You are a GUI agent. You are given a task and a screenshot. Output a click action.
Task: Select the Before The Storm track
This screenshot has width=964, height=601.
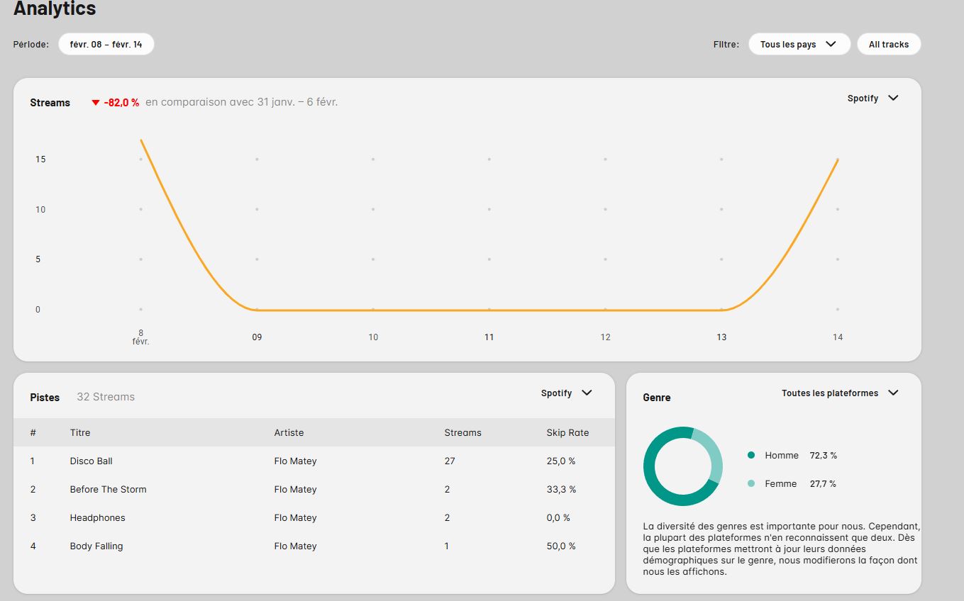click(x=108, y=490)
